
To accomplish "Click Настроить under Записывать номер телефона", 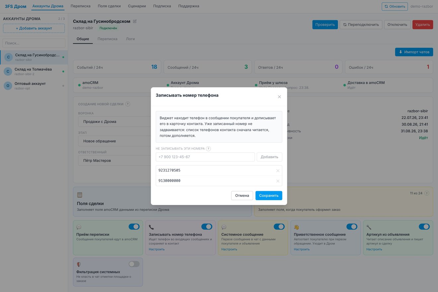I will (157, 249).
